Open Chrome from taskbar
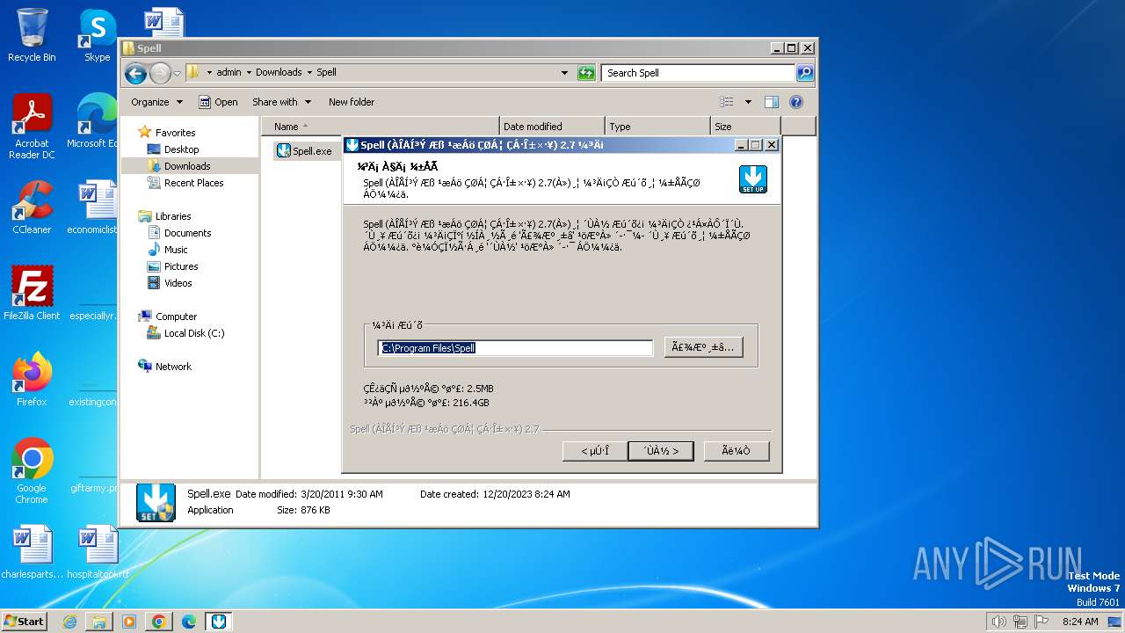The width and height of the screenshot is (1125, 633). point(159,622)
